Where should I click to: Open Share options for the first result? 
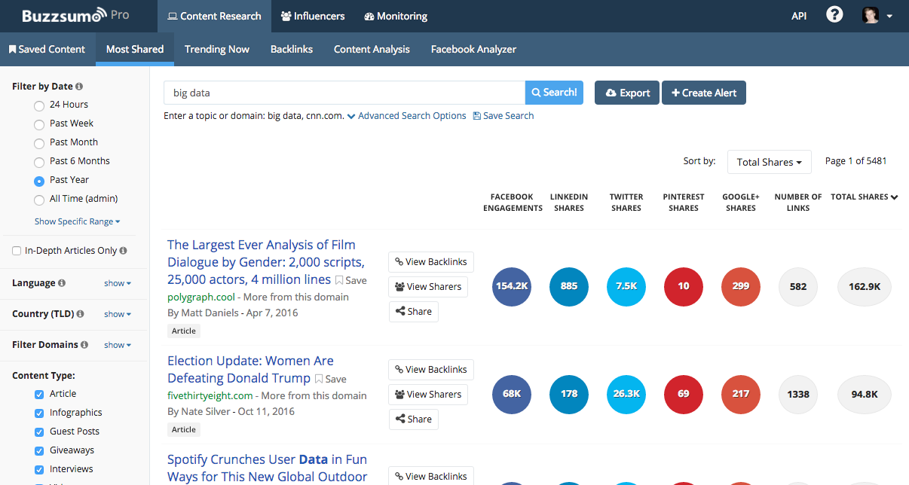pos(413,311)
